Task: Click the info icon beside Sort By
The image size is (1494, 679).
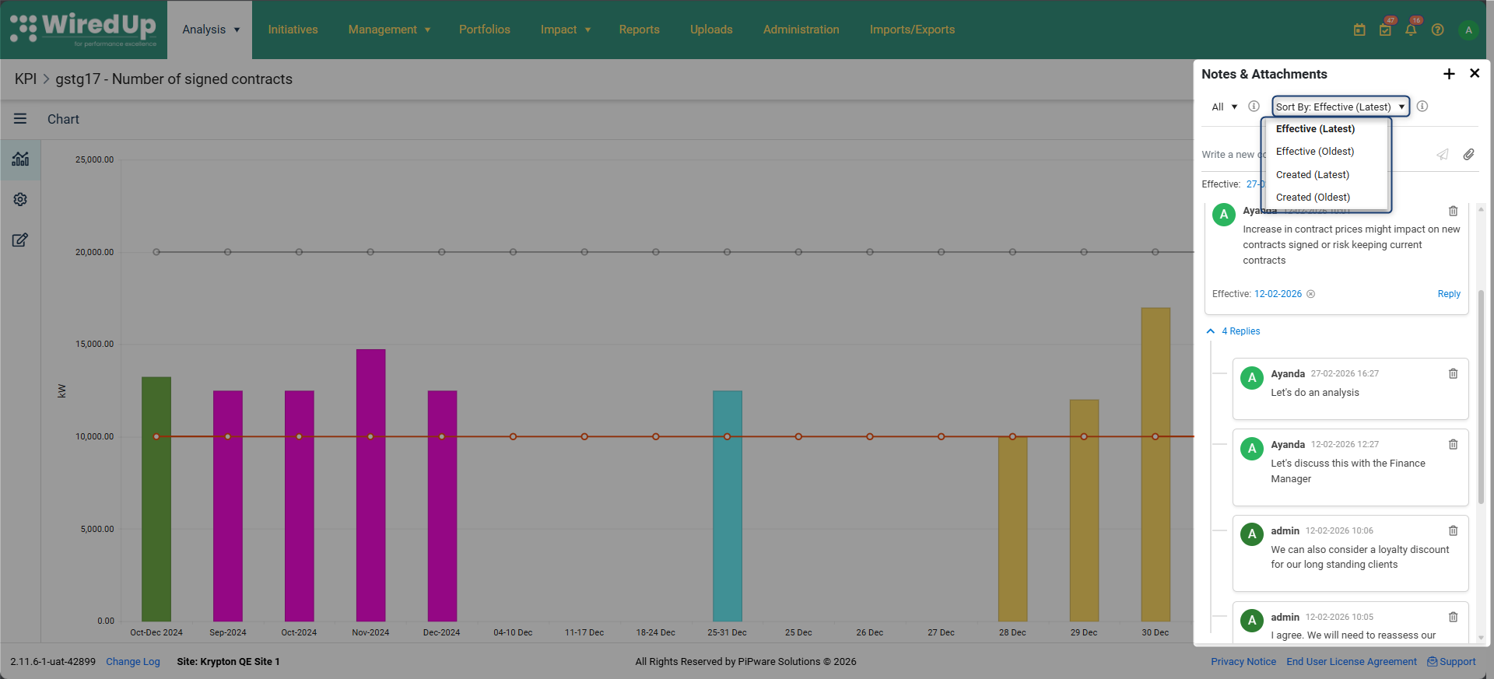Action: click(1422, 107)
